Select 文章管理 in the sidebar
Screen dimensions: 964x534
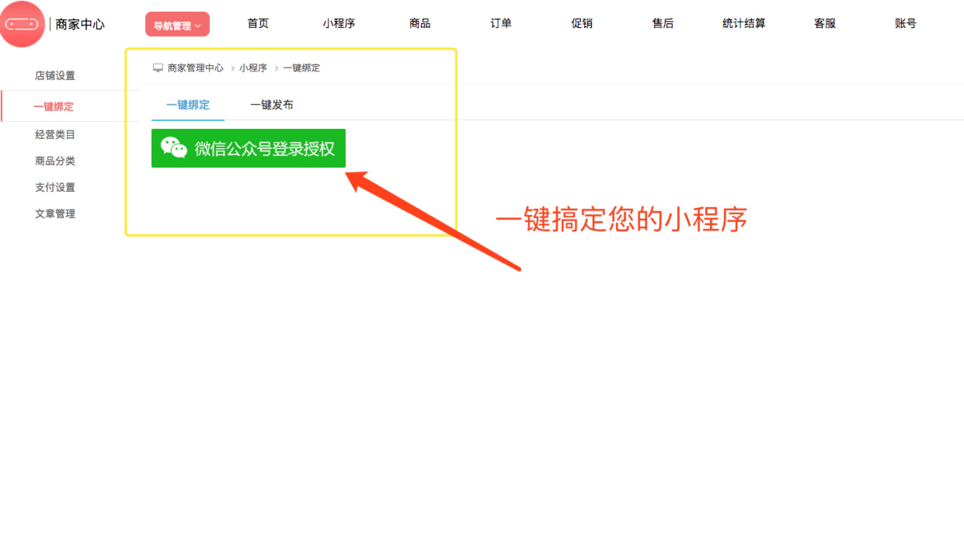coord(55,214)
